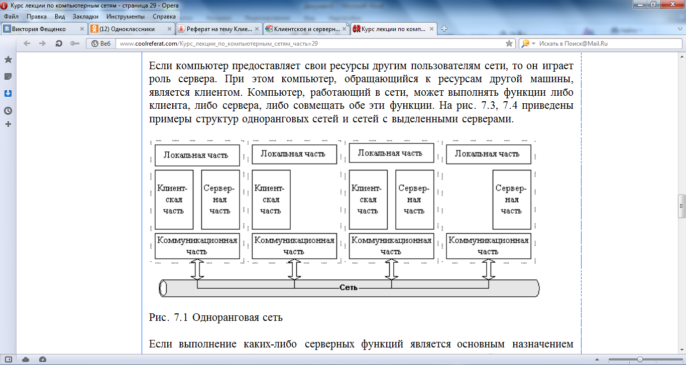Open the Downloads panel in sidebar
Viewport: 686px width, 365px height.
8,94
